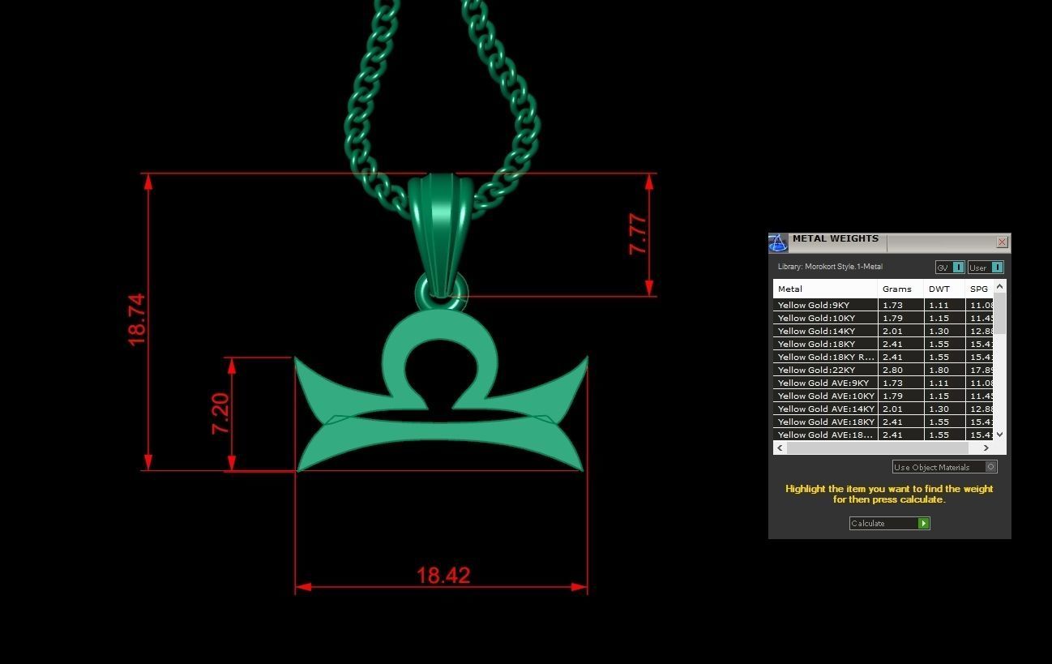Click grams value 2.80 for 22KY
Image resolution: width=1052 pixels, height=664 pixels.
pyautogui.click(x=892, y=370)
